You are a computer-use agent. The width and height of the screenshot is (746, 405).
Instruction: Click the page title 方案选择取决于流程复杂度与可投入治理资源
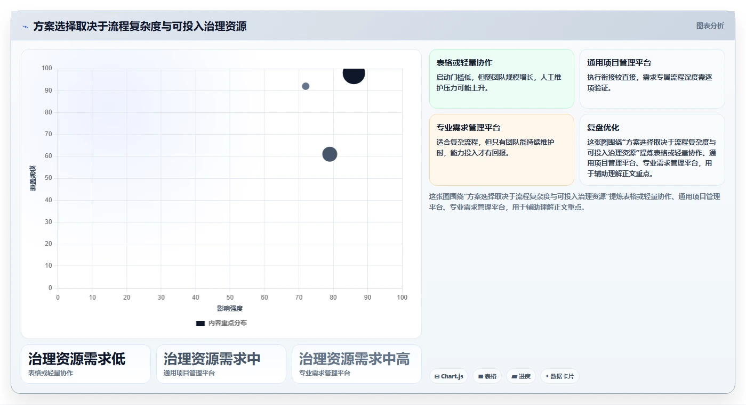coord(140,27)
